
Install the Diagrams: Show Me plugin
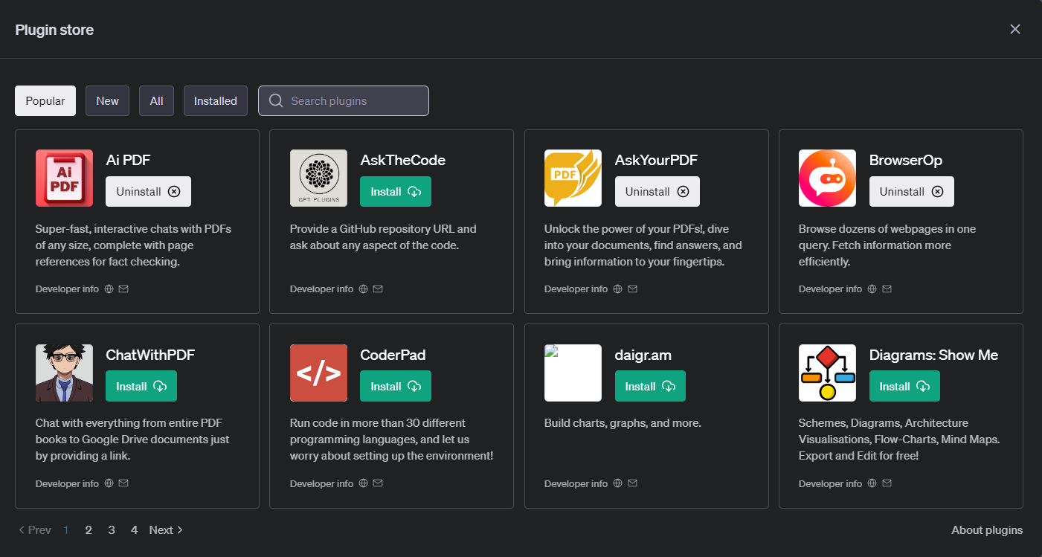904,387
